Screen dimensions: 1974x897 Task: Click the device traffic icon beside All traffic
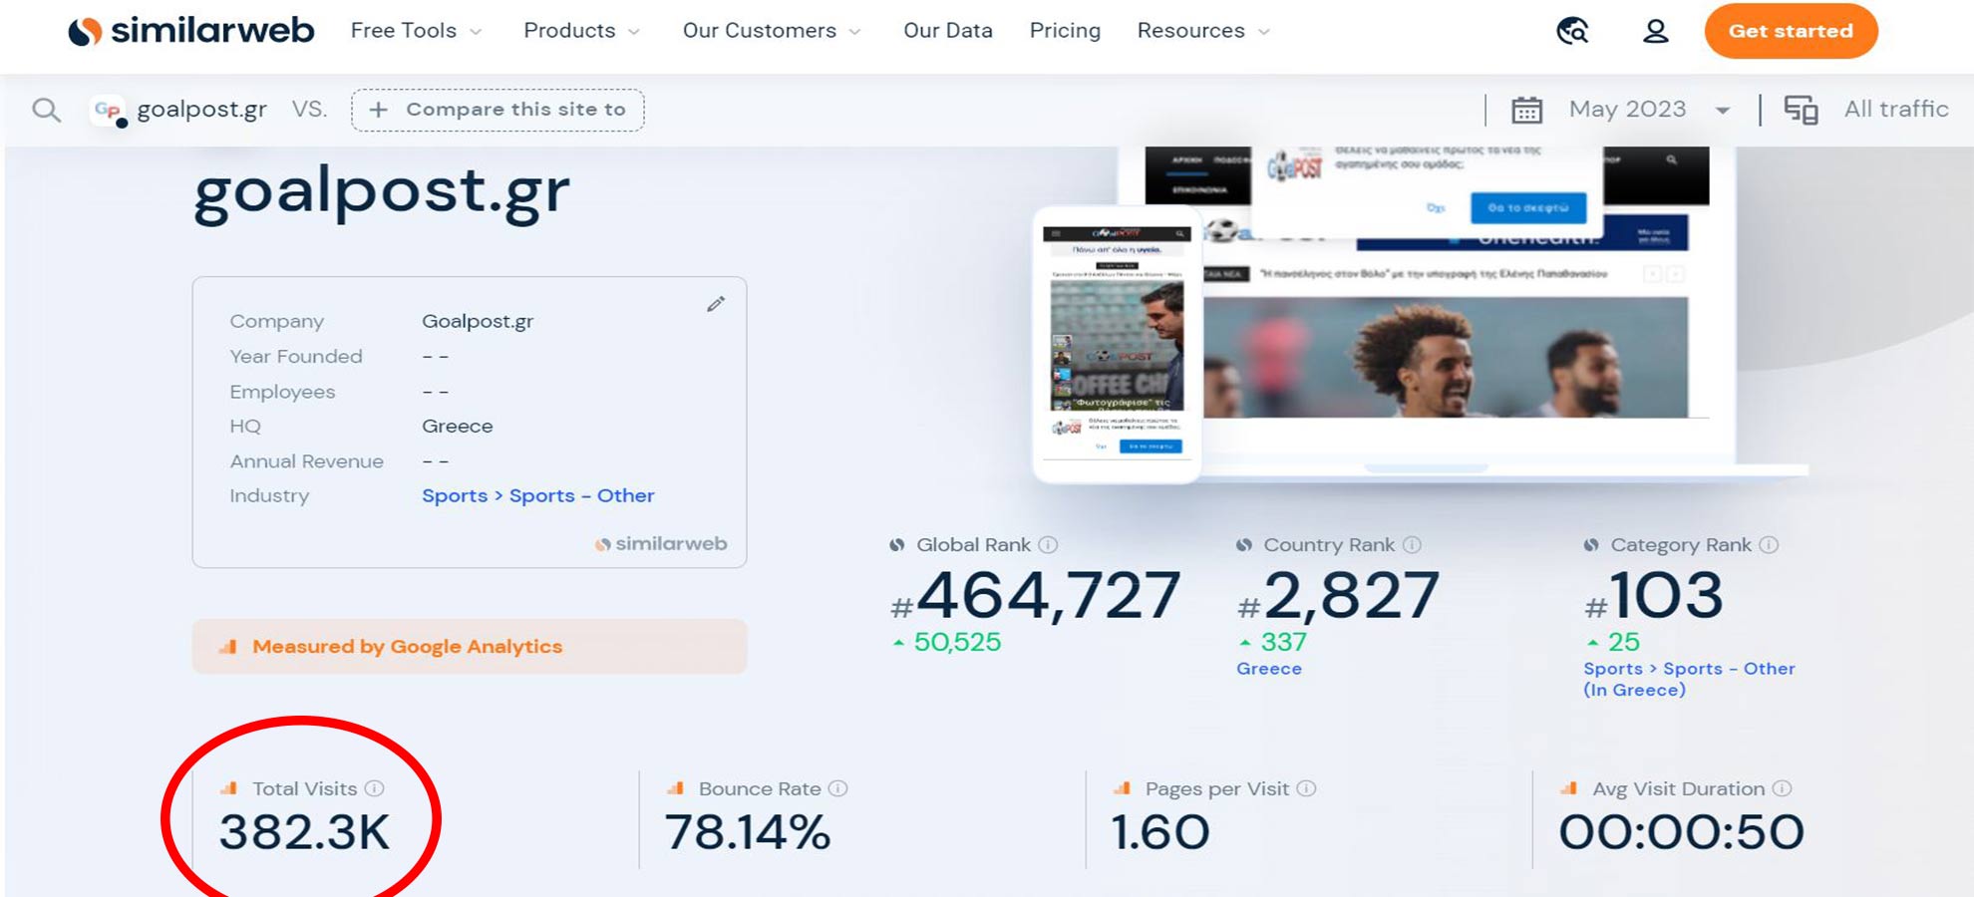pyautogui.click(x=1801, y=110)
